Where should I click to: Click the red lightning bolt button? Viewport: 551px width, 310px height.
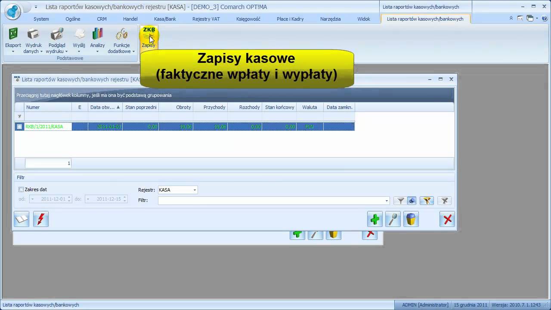click(x=41, y=219)
